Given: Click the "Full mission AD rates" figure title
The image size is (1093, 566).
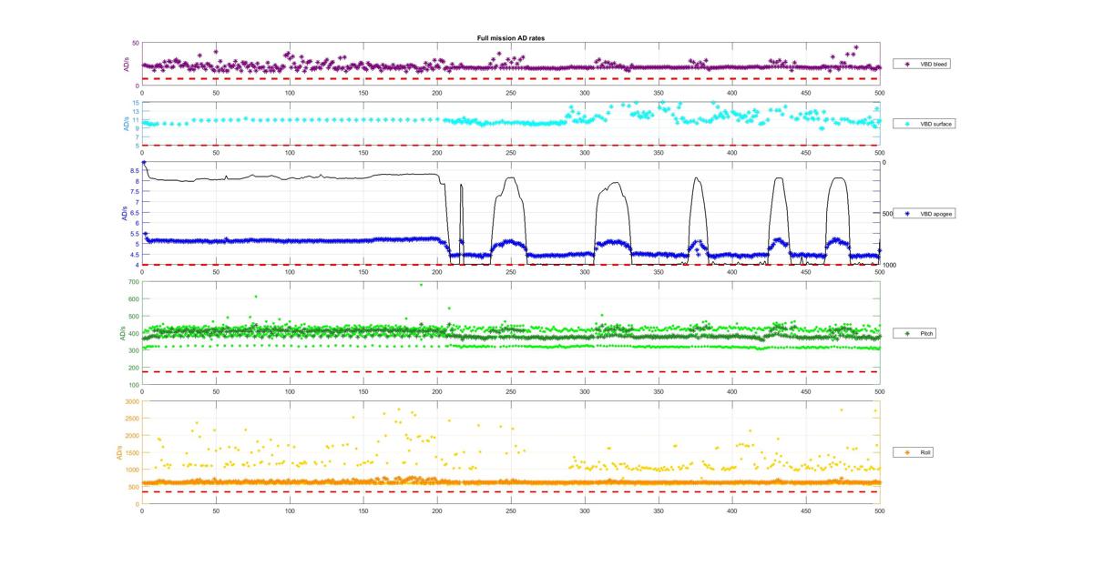Looking at the screenshot, I should pos(511,38).
